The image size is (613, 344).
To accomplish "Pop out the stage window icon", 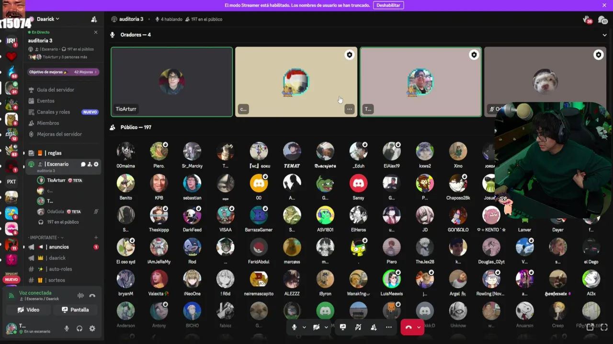I will coord(590,327).
